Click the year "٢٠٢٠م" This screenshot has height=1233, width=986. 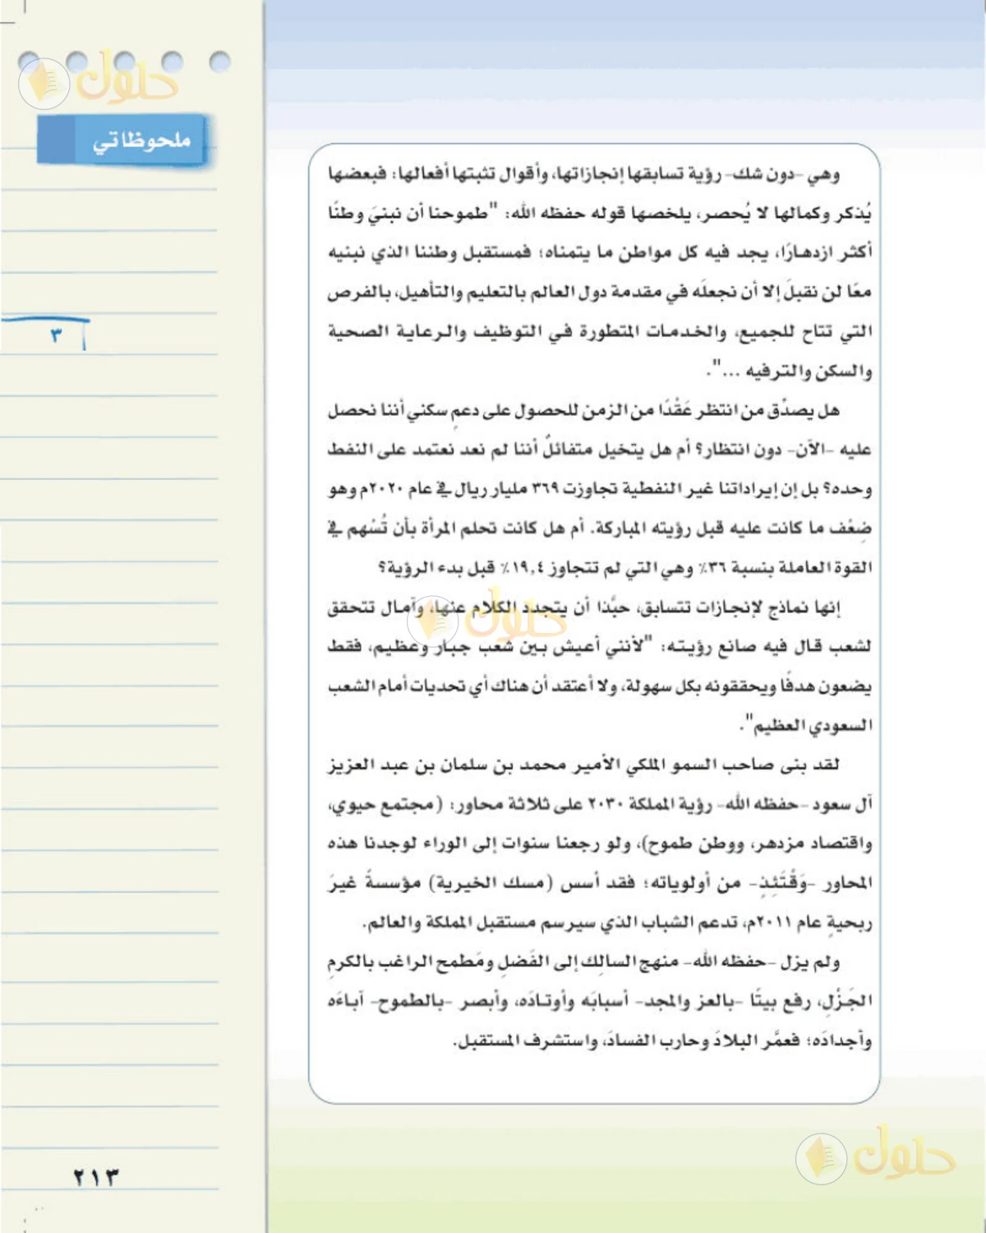(380, 489)
